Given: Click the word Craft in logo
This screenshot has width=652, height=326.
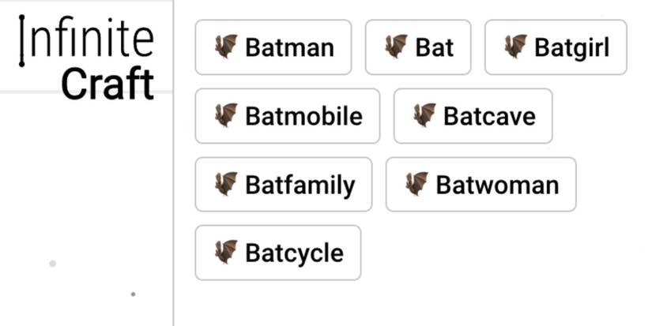Looking at the screenshot, I should point(107,84).
